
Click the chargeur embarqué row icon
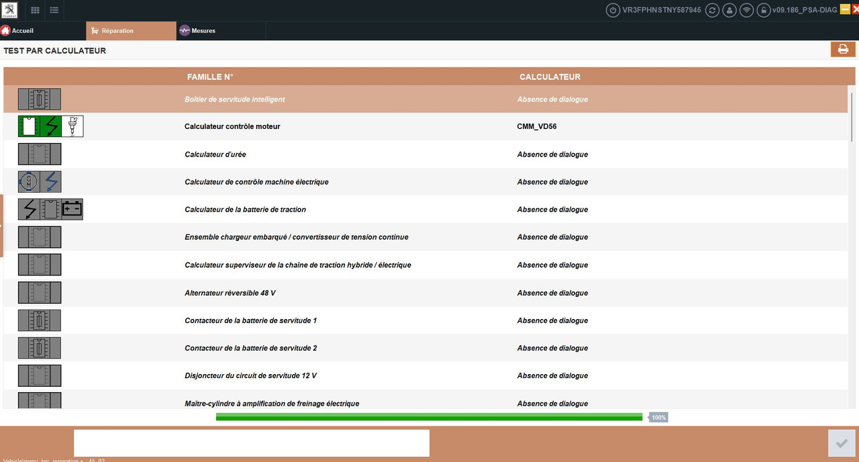pos(40,237)
